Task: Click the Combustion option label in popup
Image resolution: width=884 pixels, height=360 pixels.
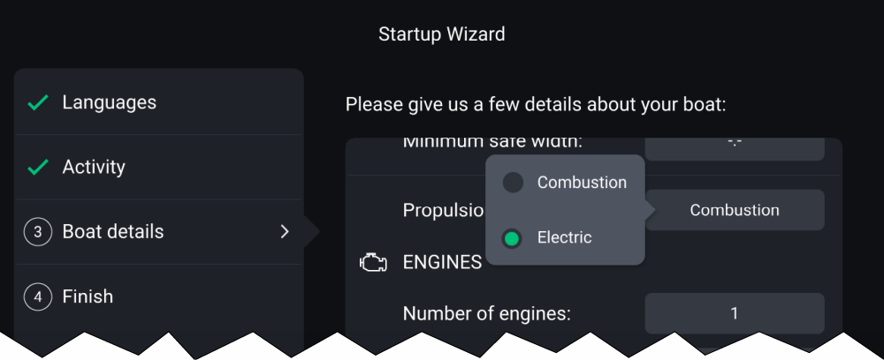Action: pos(582,183)
